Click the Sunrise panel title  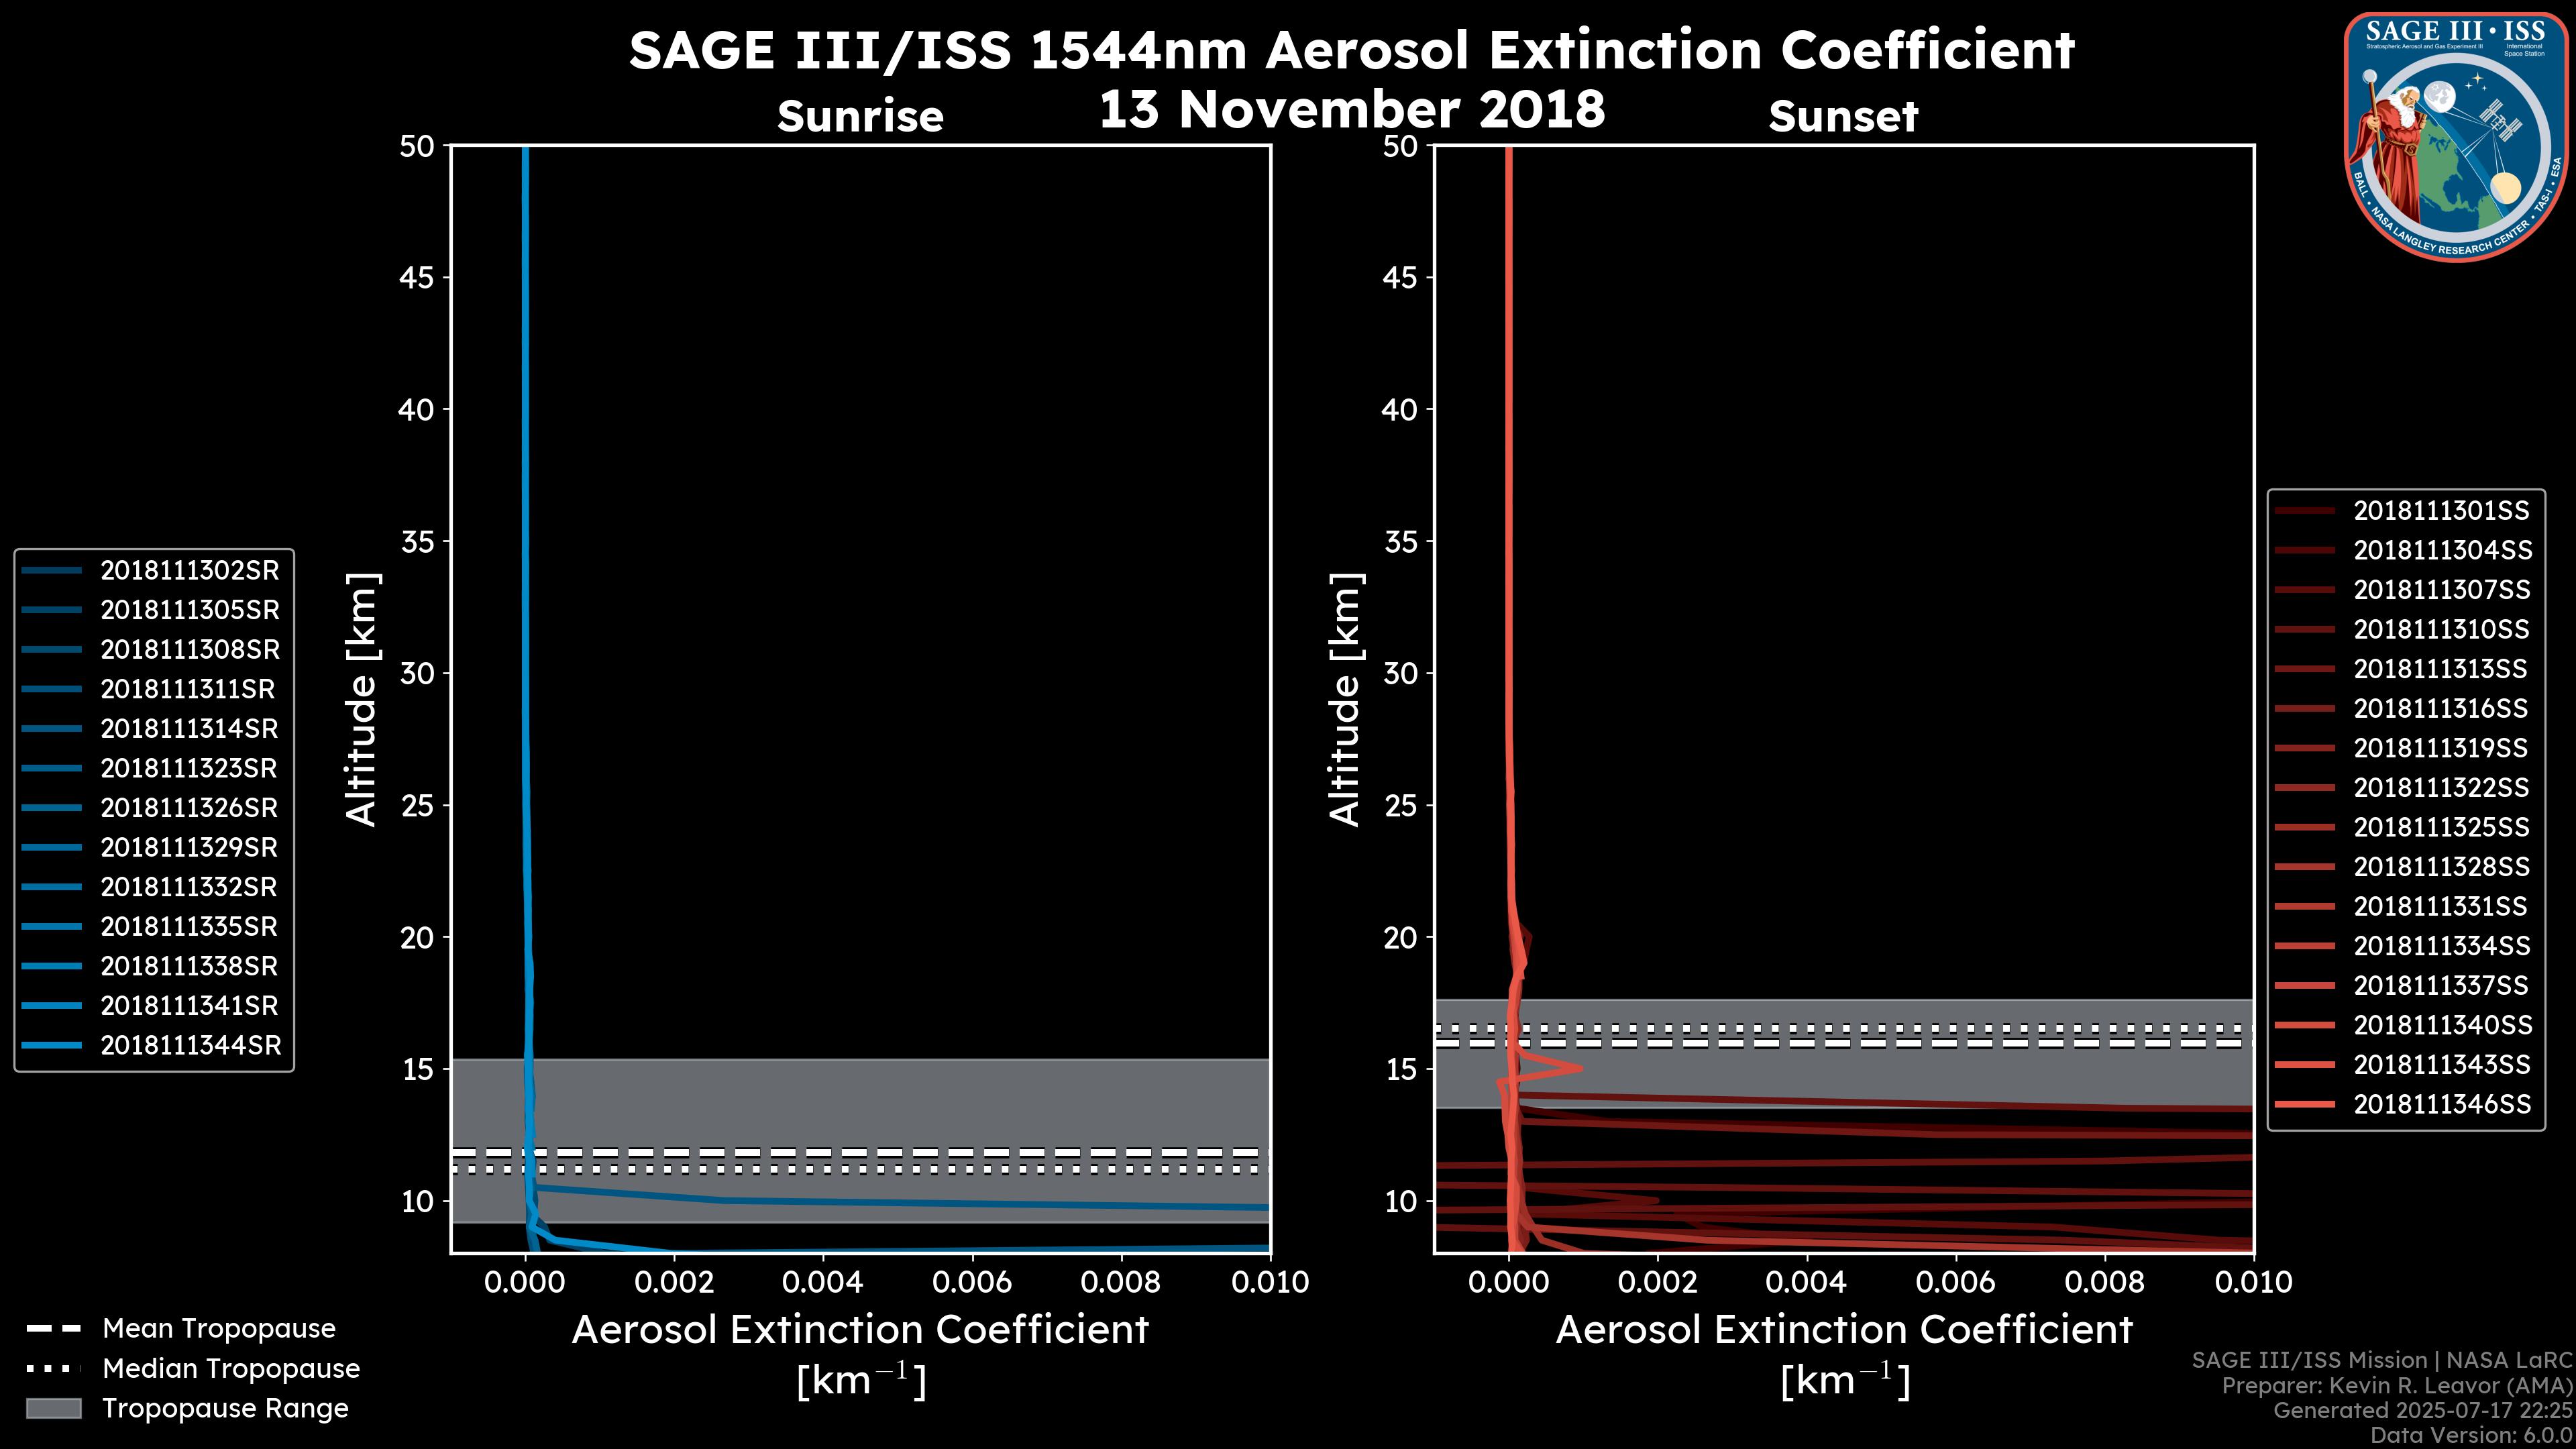[x=860, y=117]
